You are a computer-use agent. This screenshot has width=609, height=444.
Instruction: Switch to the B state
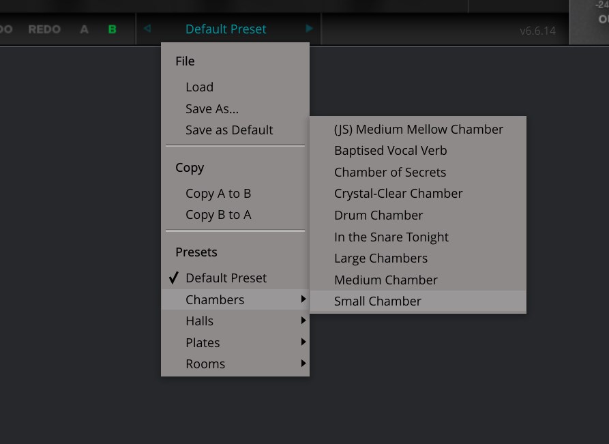[113, 29]
